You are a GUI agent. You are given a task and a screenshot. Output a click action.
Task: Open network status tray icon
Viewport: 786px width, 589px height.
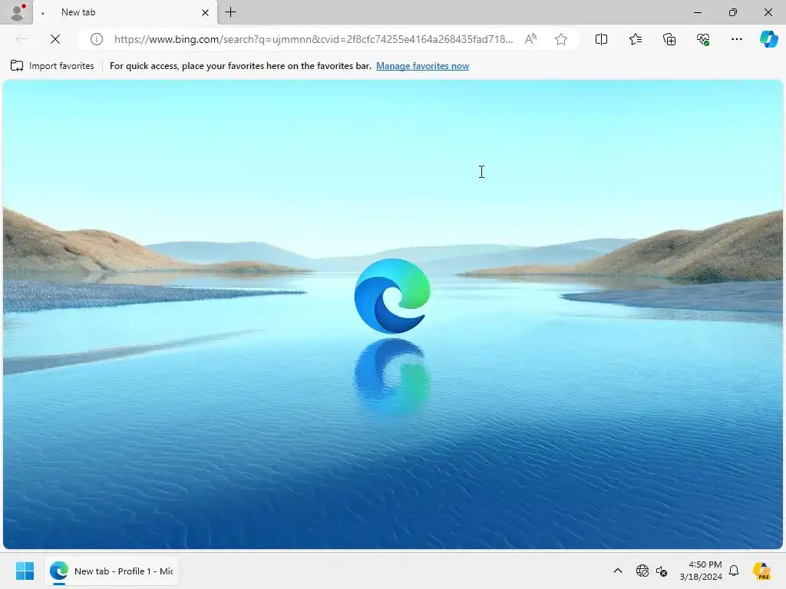pyautogui.click(x=642, y=571)
